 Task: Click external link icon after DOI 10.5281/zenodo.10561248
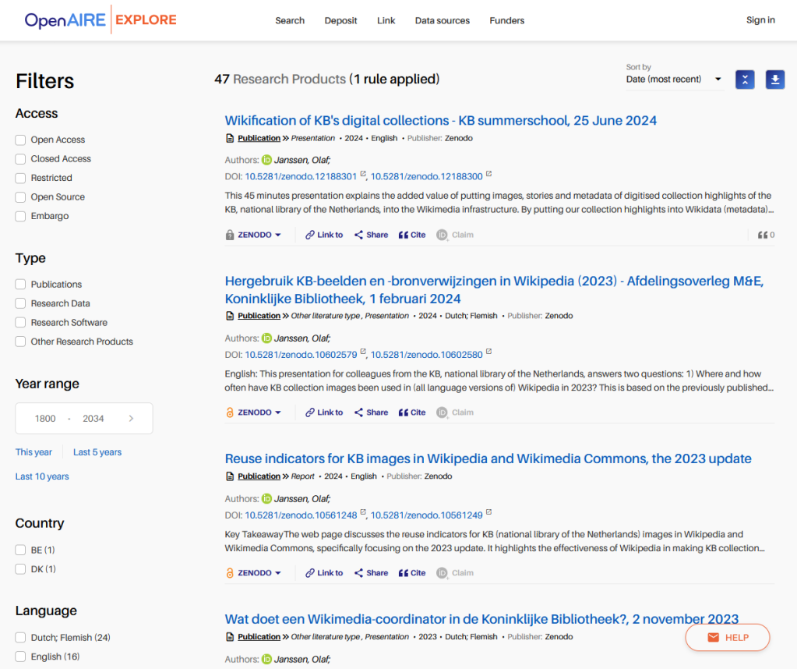point(363,512)
